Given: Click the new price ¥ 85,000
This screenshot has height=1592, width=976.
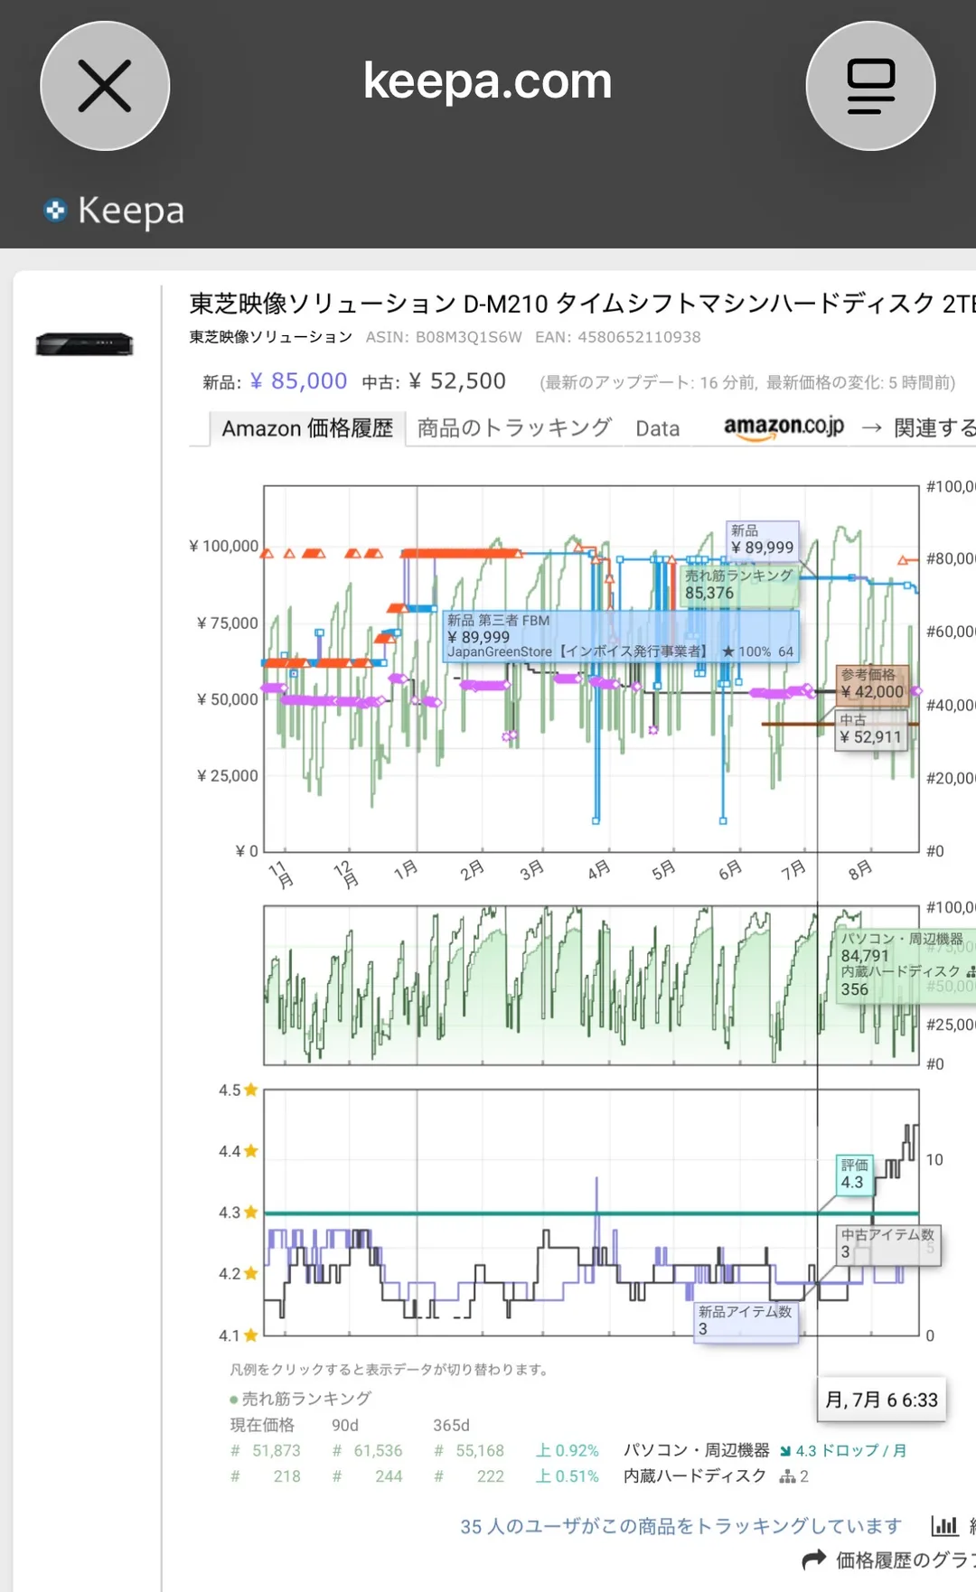Looking at the screenshot, I should (298, 381).
